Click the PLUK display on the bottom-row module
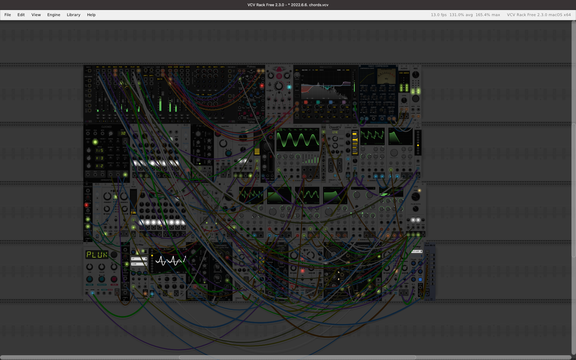576x360 pixels. pos(97,255)
